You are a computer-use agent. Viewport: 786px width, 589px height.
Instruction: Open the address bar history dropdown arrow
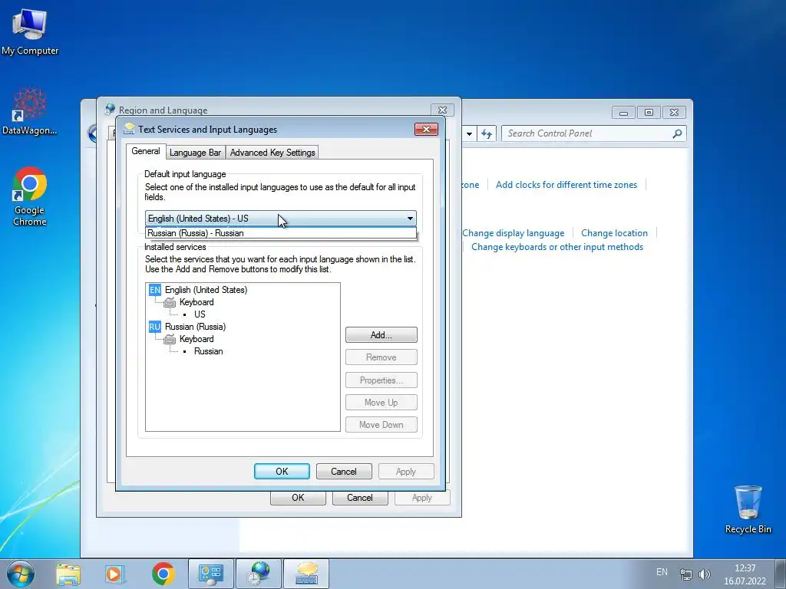469,133
